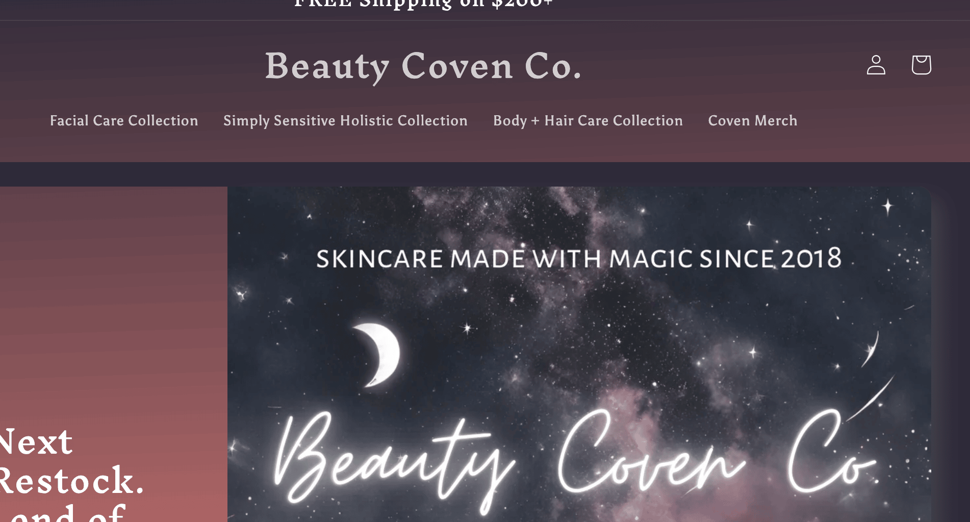Click the pink slideshow text panel

(114, 354)
